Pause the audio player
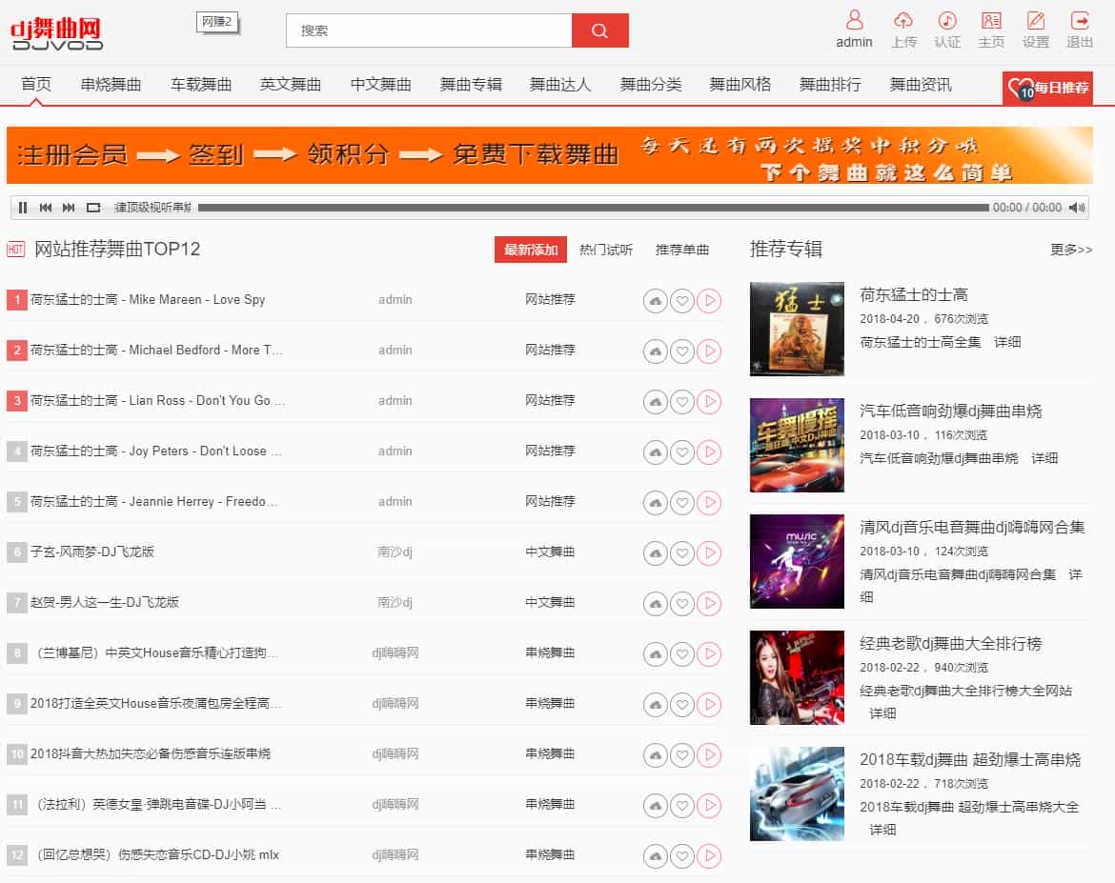The height and width of the screenshot is (883, 1115). (x=23, y=208)
